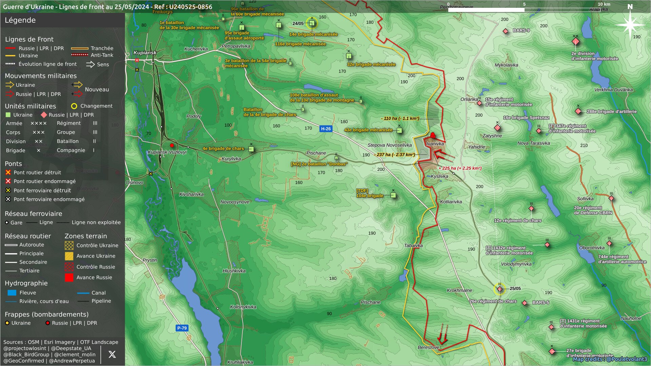Click the yellow 'Changement' circle in legend
The image size is (651, 366).
pyautogui.click(x=74, y=106)
